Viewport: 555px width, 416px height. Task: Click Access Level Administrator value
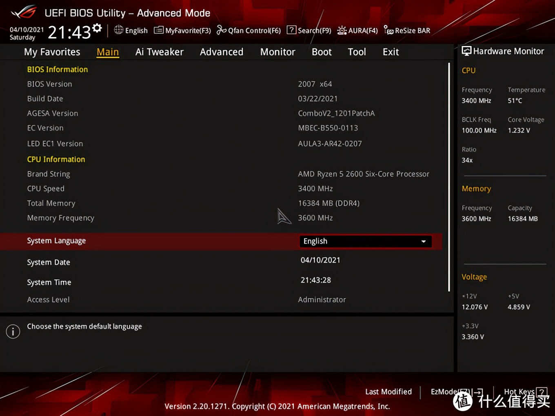[322, 300]
